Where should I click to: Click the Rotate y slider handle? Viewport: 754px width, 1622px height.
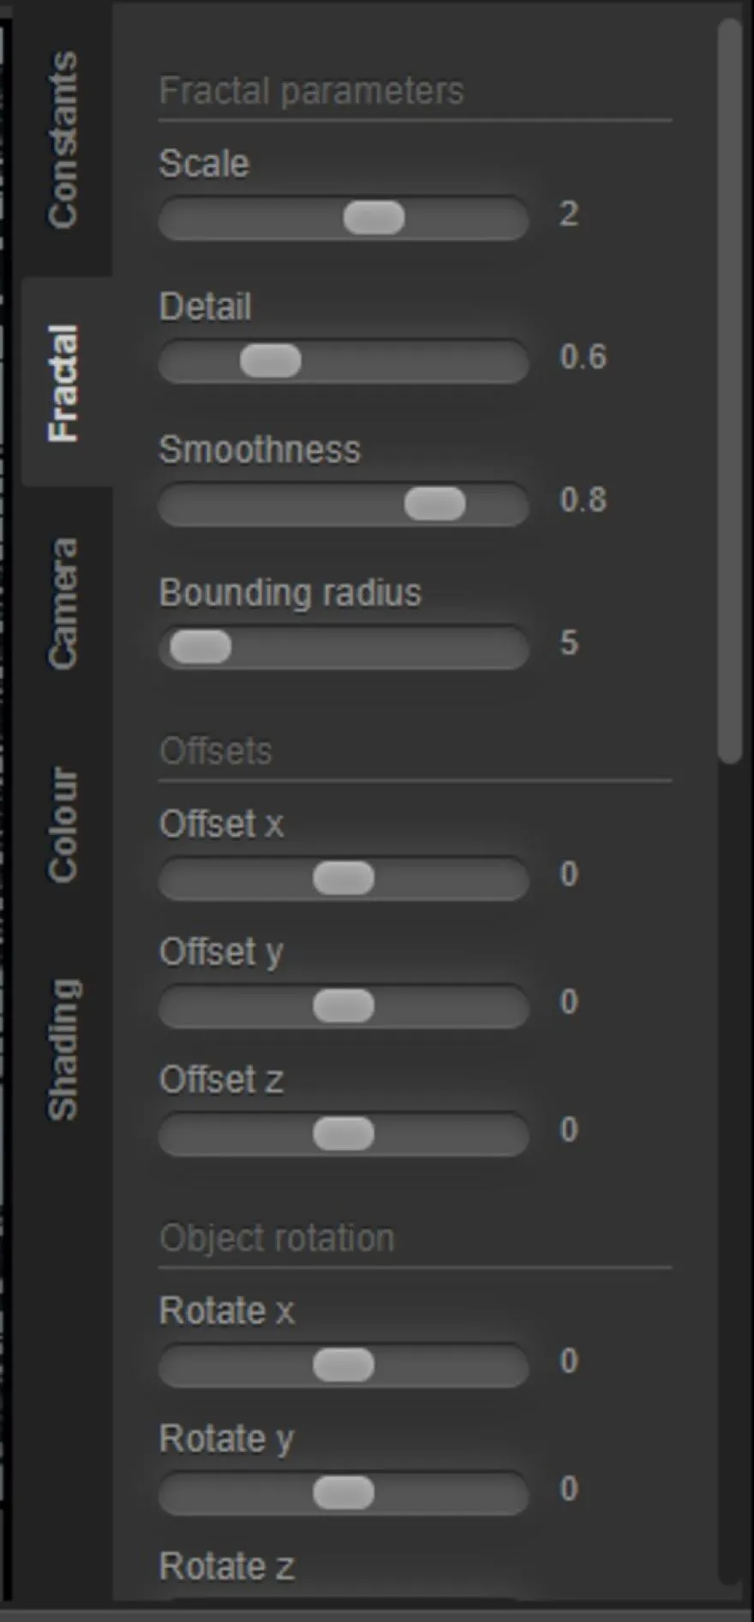coord(344,1493)
